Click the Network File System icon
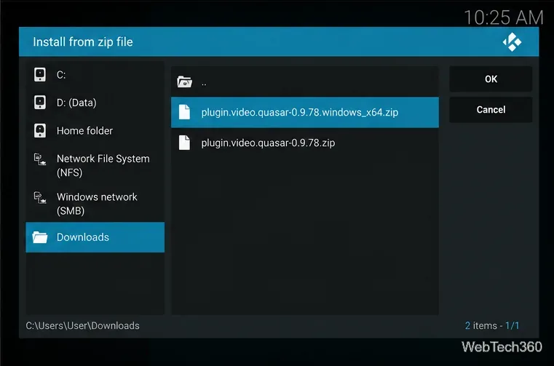This screenshot has height=366, width=554. pyautogui.click(x=40, y=159)
